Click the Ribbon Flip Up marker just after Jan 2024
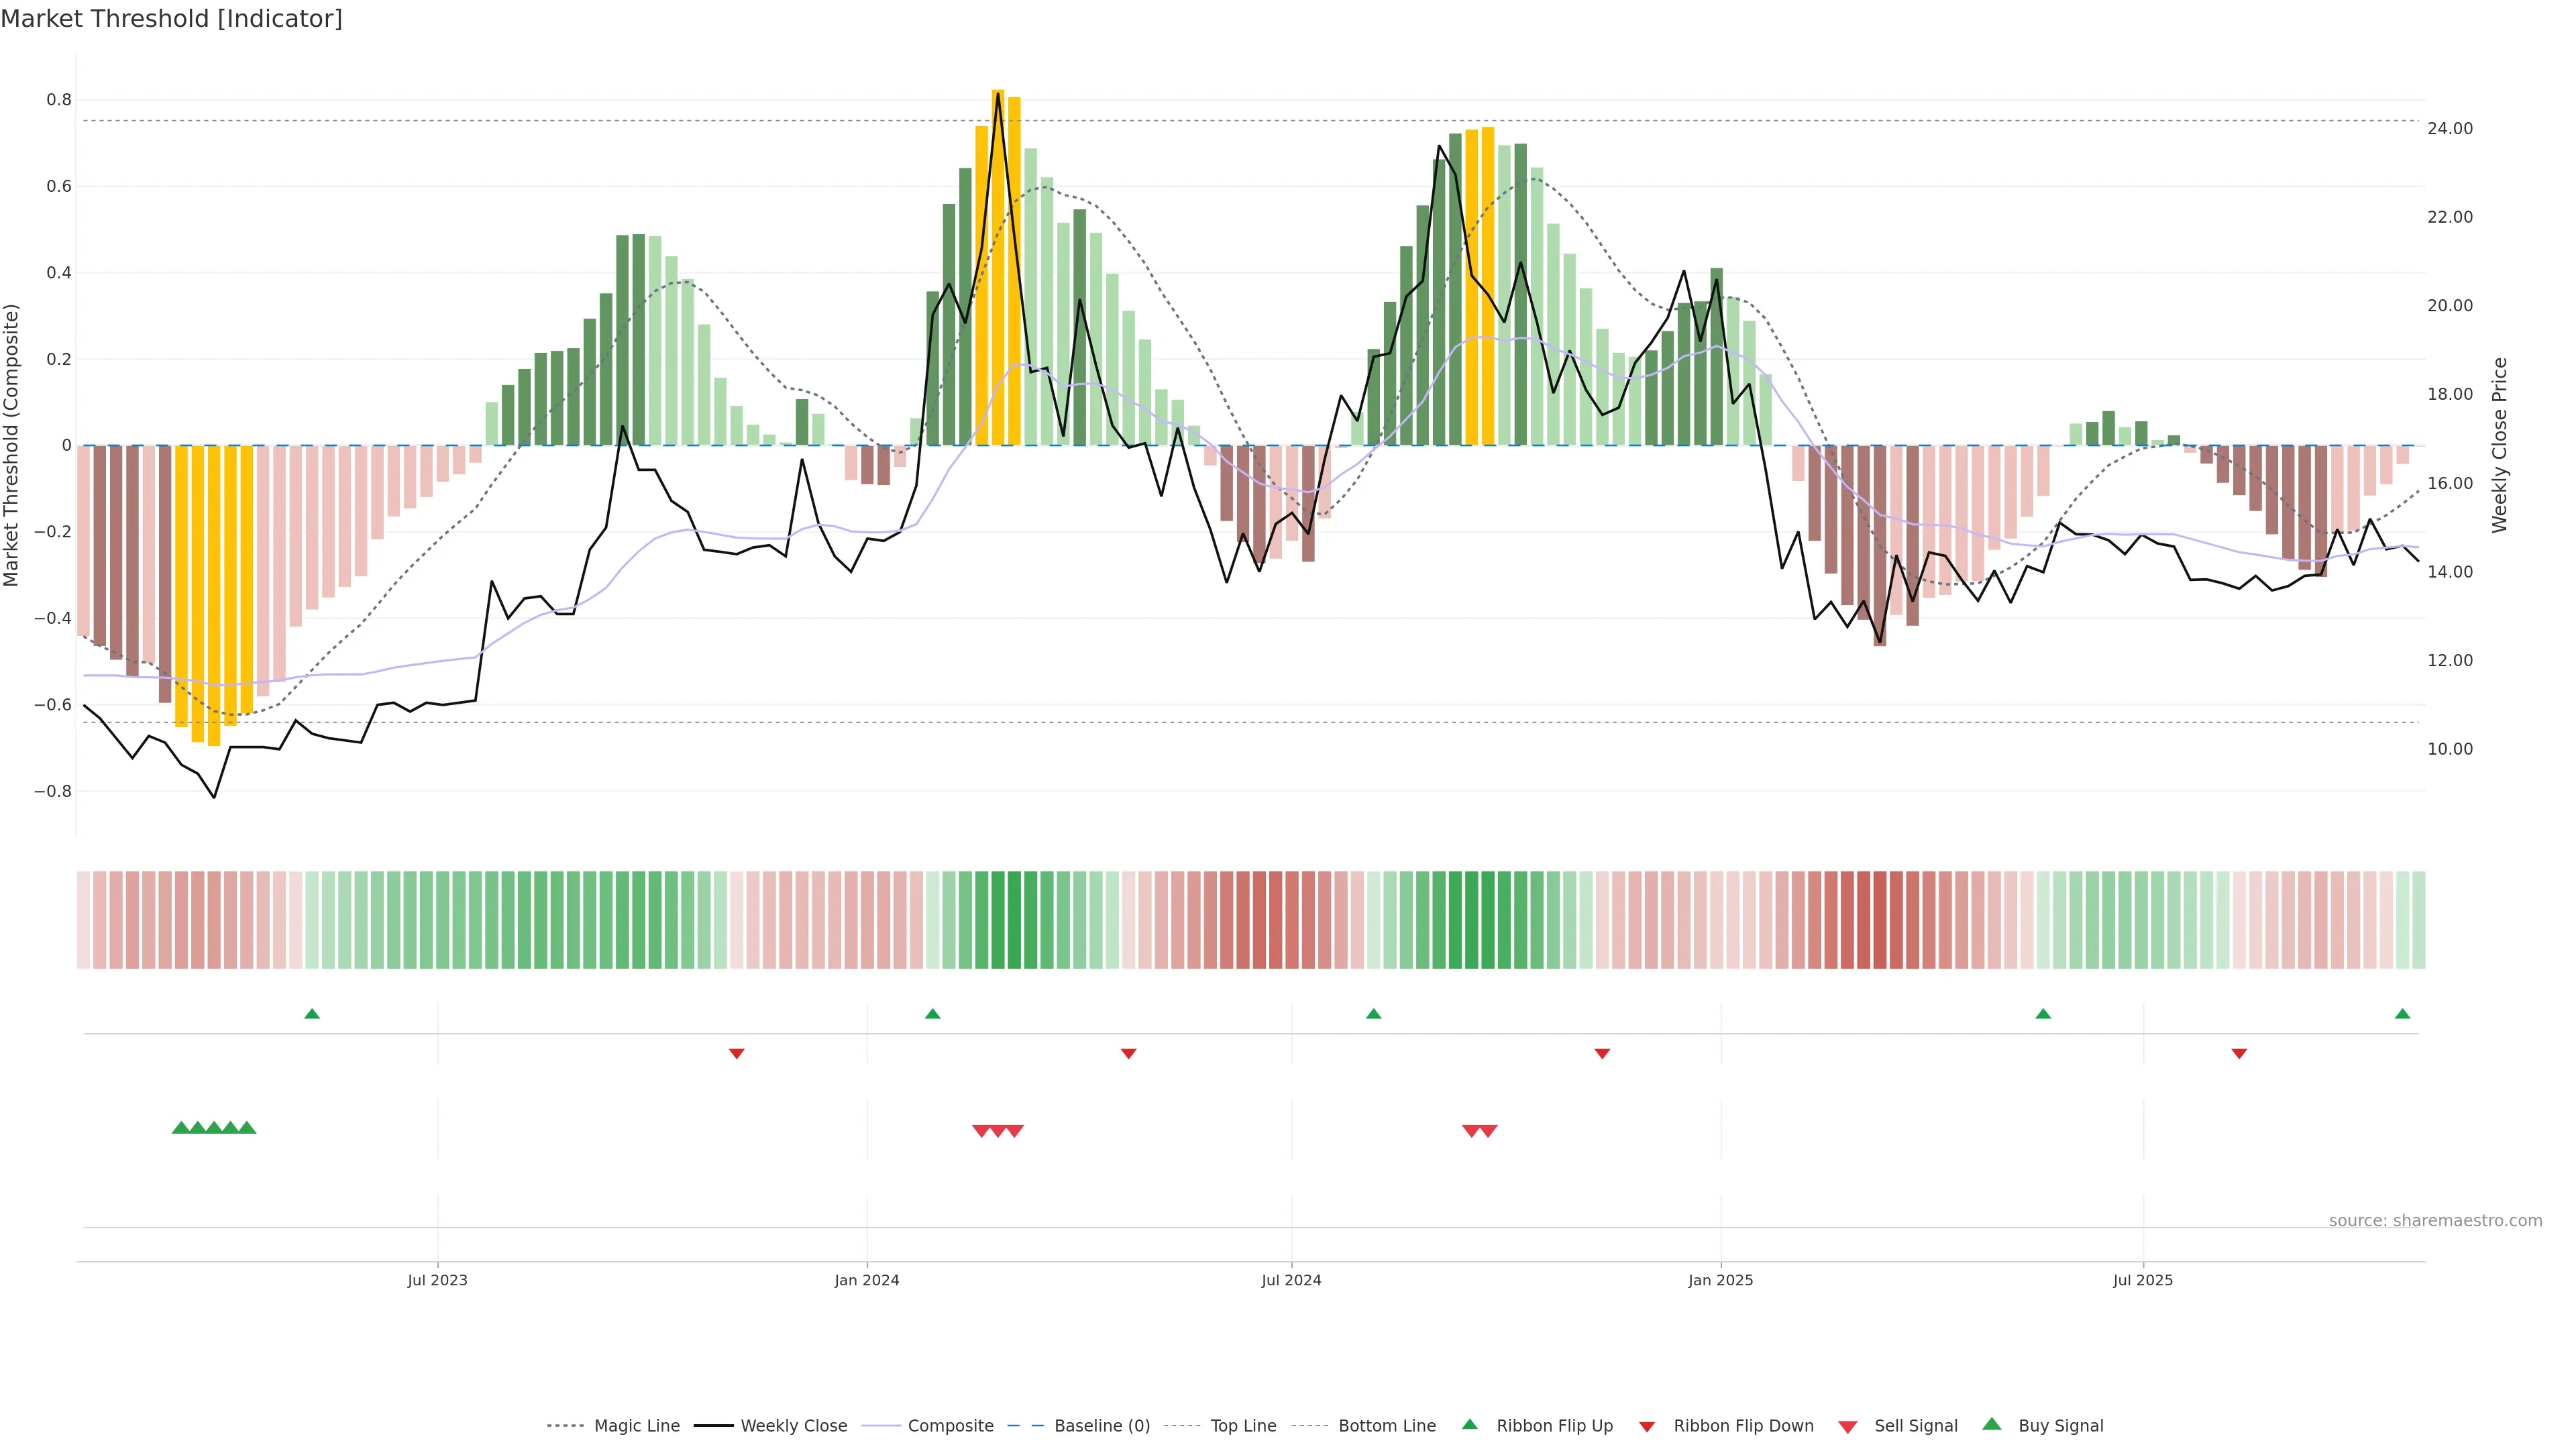 933,1014
